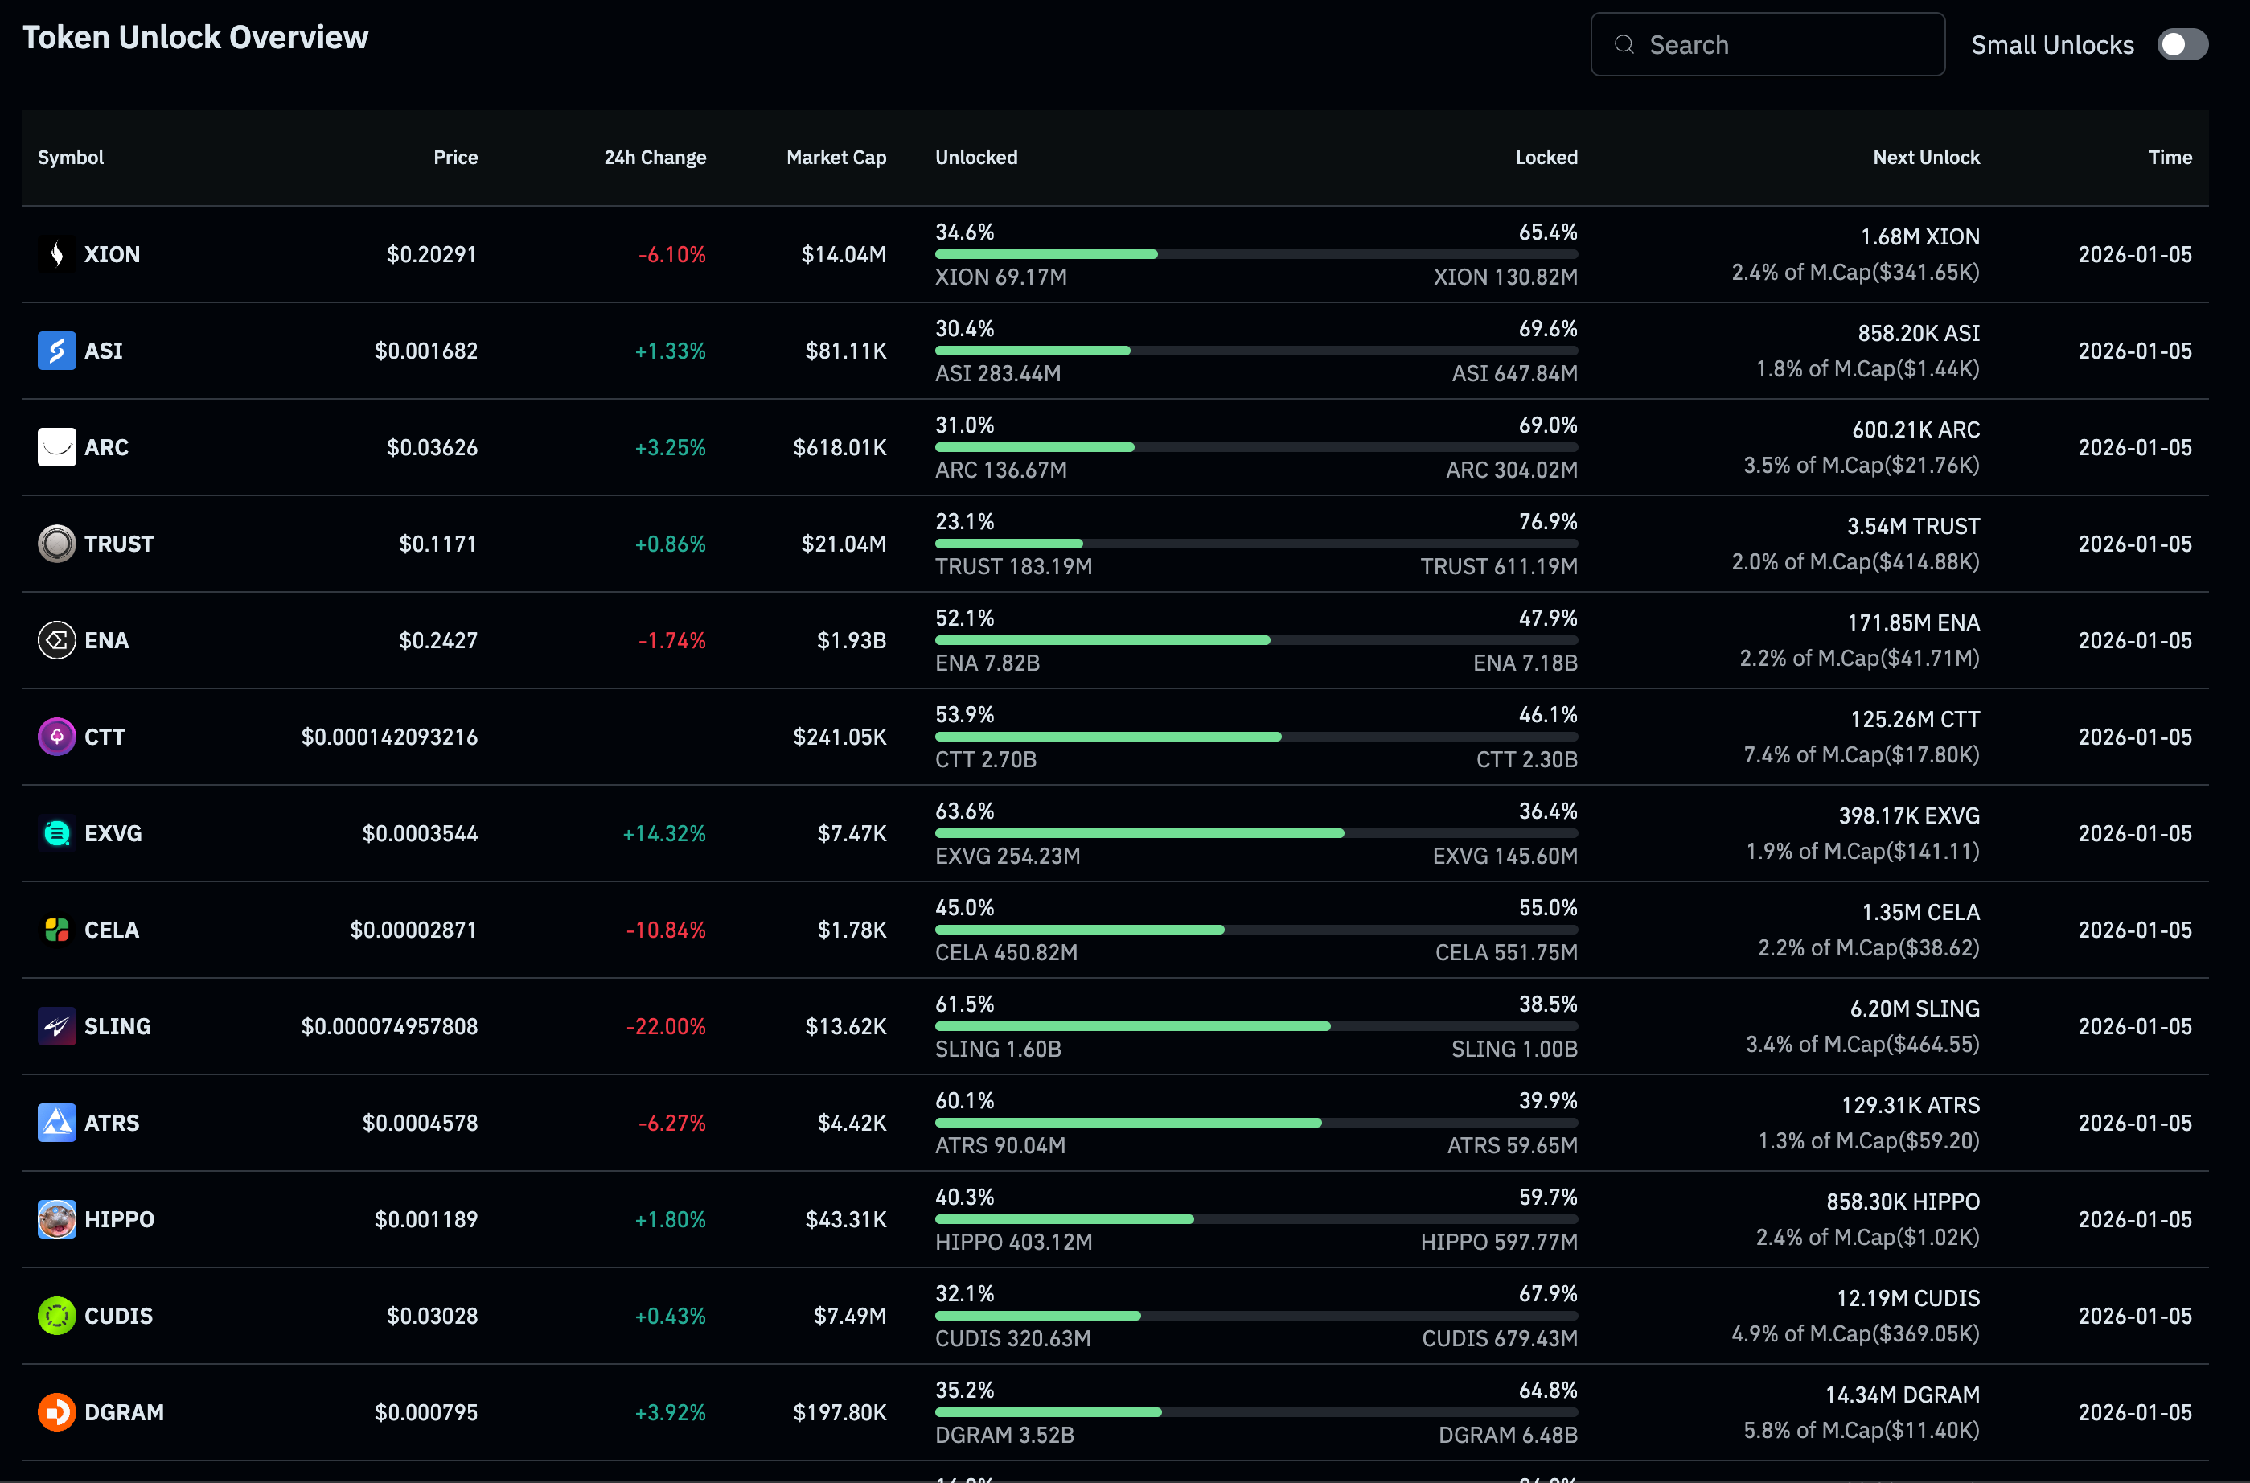
Task: Click the HIPPO token avatar icon
Action: (x=57, y=1219)
